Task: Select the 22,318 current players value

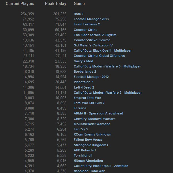Action: point(28,61)
